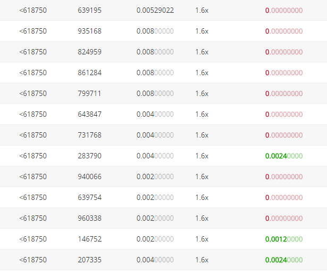Click red 0.00000000 profit in row 824959
Image resolution: width=327 pixels, height=273 pixels.
[284, 52]
